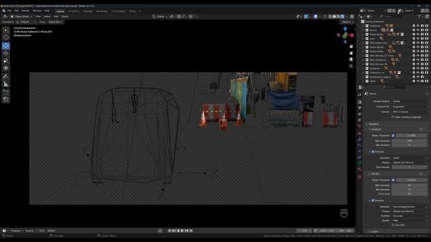Viewport: 431px width, 242px height.
Task: Open the Material properties tab
Action: [360, 170]
